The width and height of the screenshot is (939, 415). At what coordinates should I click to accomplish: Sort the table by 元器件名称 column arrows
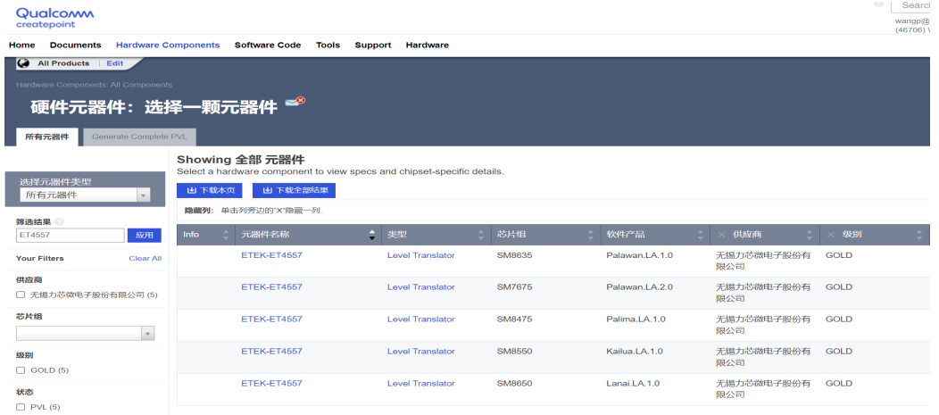point(372,235)
